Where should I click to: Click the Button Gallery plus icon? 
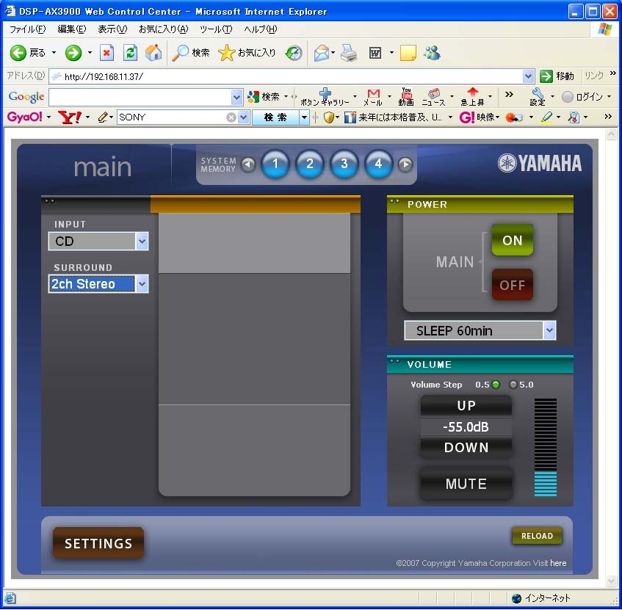[325, 93]
